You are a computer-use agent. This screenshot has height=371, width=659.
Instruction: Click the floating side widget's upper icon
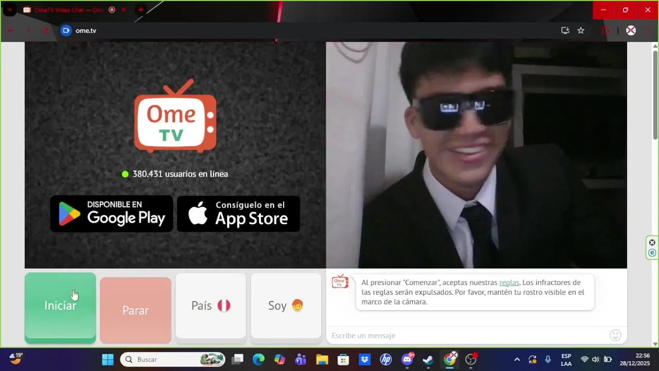652,243
